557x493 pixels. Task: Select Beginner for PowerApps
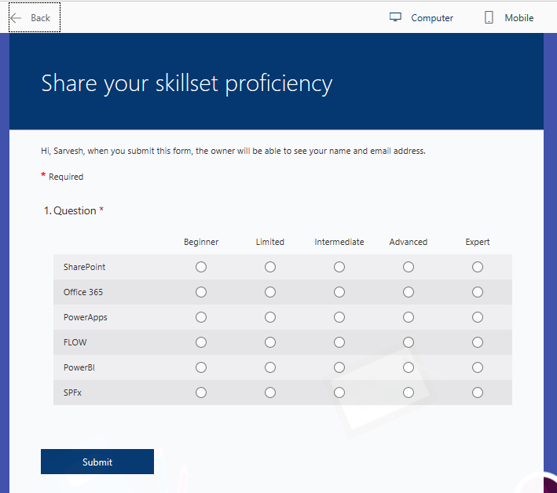(x=201, y=317)
